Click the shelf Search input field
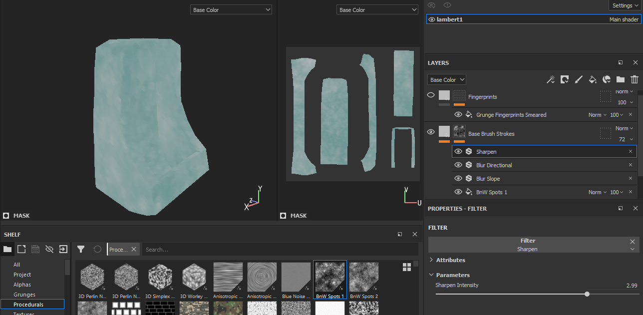 coord(280,249)
